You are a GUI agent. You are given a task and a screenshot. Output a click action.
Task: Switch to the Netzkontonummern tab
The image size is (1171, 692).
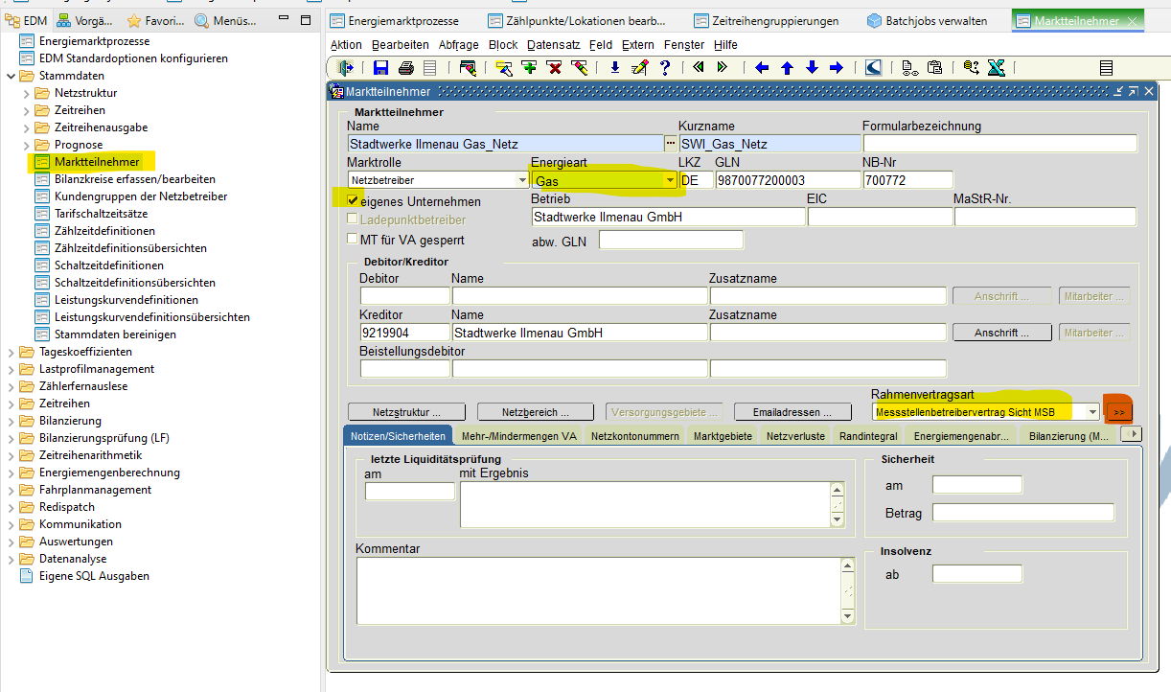pos(634,436)
